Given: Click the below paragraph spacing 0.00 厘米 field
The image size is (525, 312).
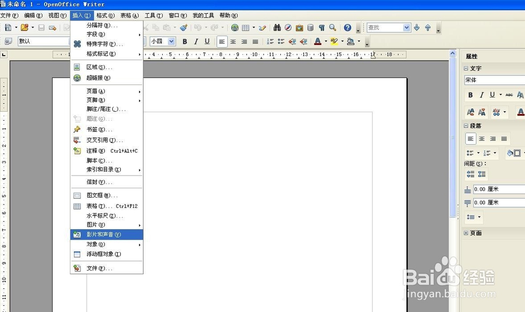Looking at the screenshot, I should tap(499, 202).
